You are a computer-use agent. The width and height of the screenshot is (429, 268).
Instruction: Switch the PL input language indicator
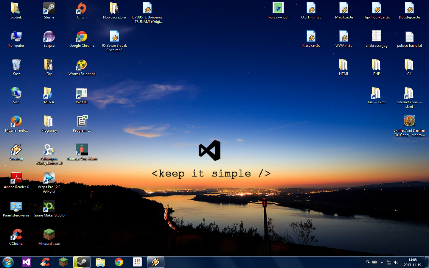(x=368, y=262)
